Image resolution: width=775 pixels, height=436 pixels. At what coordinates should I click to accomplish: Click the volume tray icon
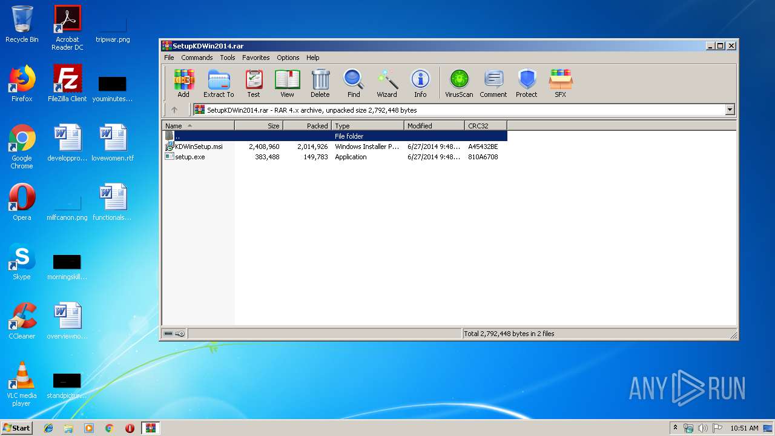pyautogui.click(x=703, y=428)
